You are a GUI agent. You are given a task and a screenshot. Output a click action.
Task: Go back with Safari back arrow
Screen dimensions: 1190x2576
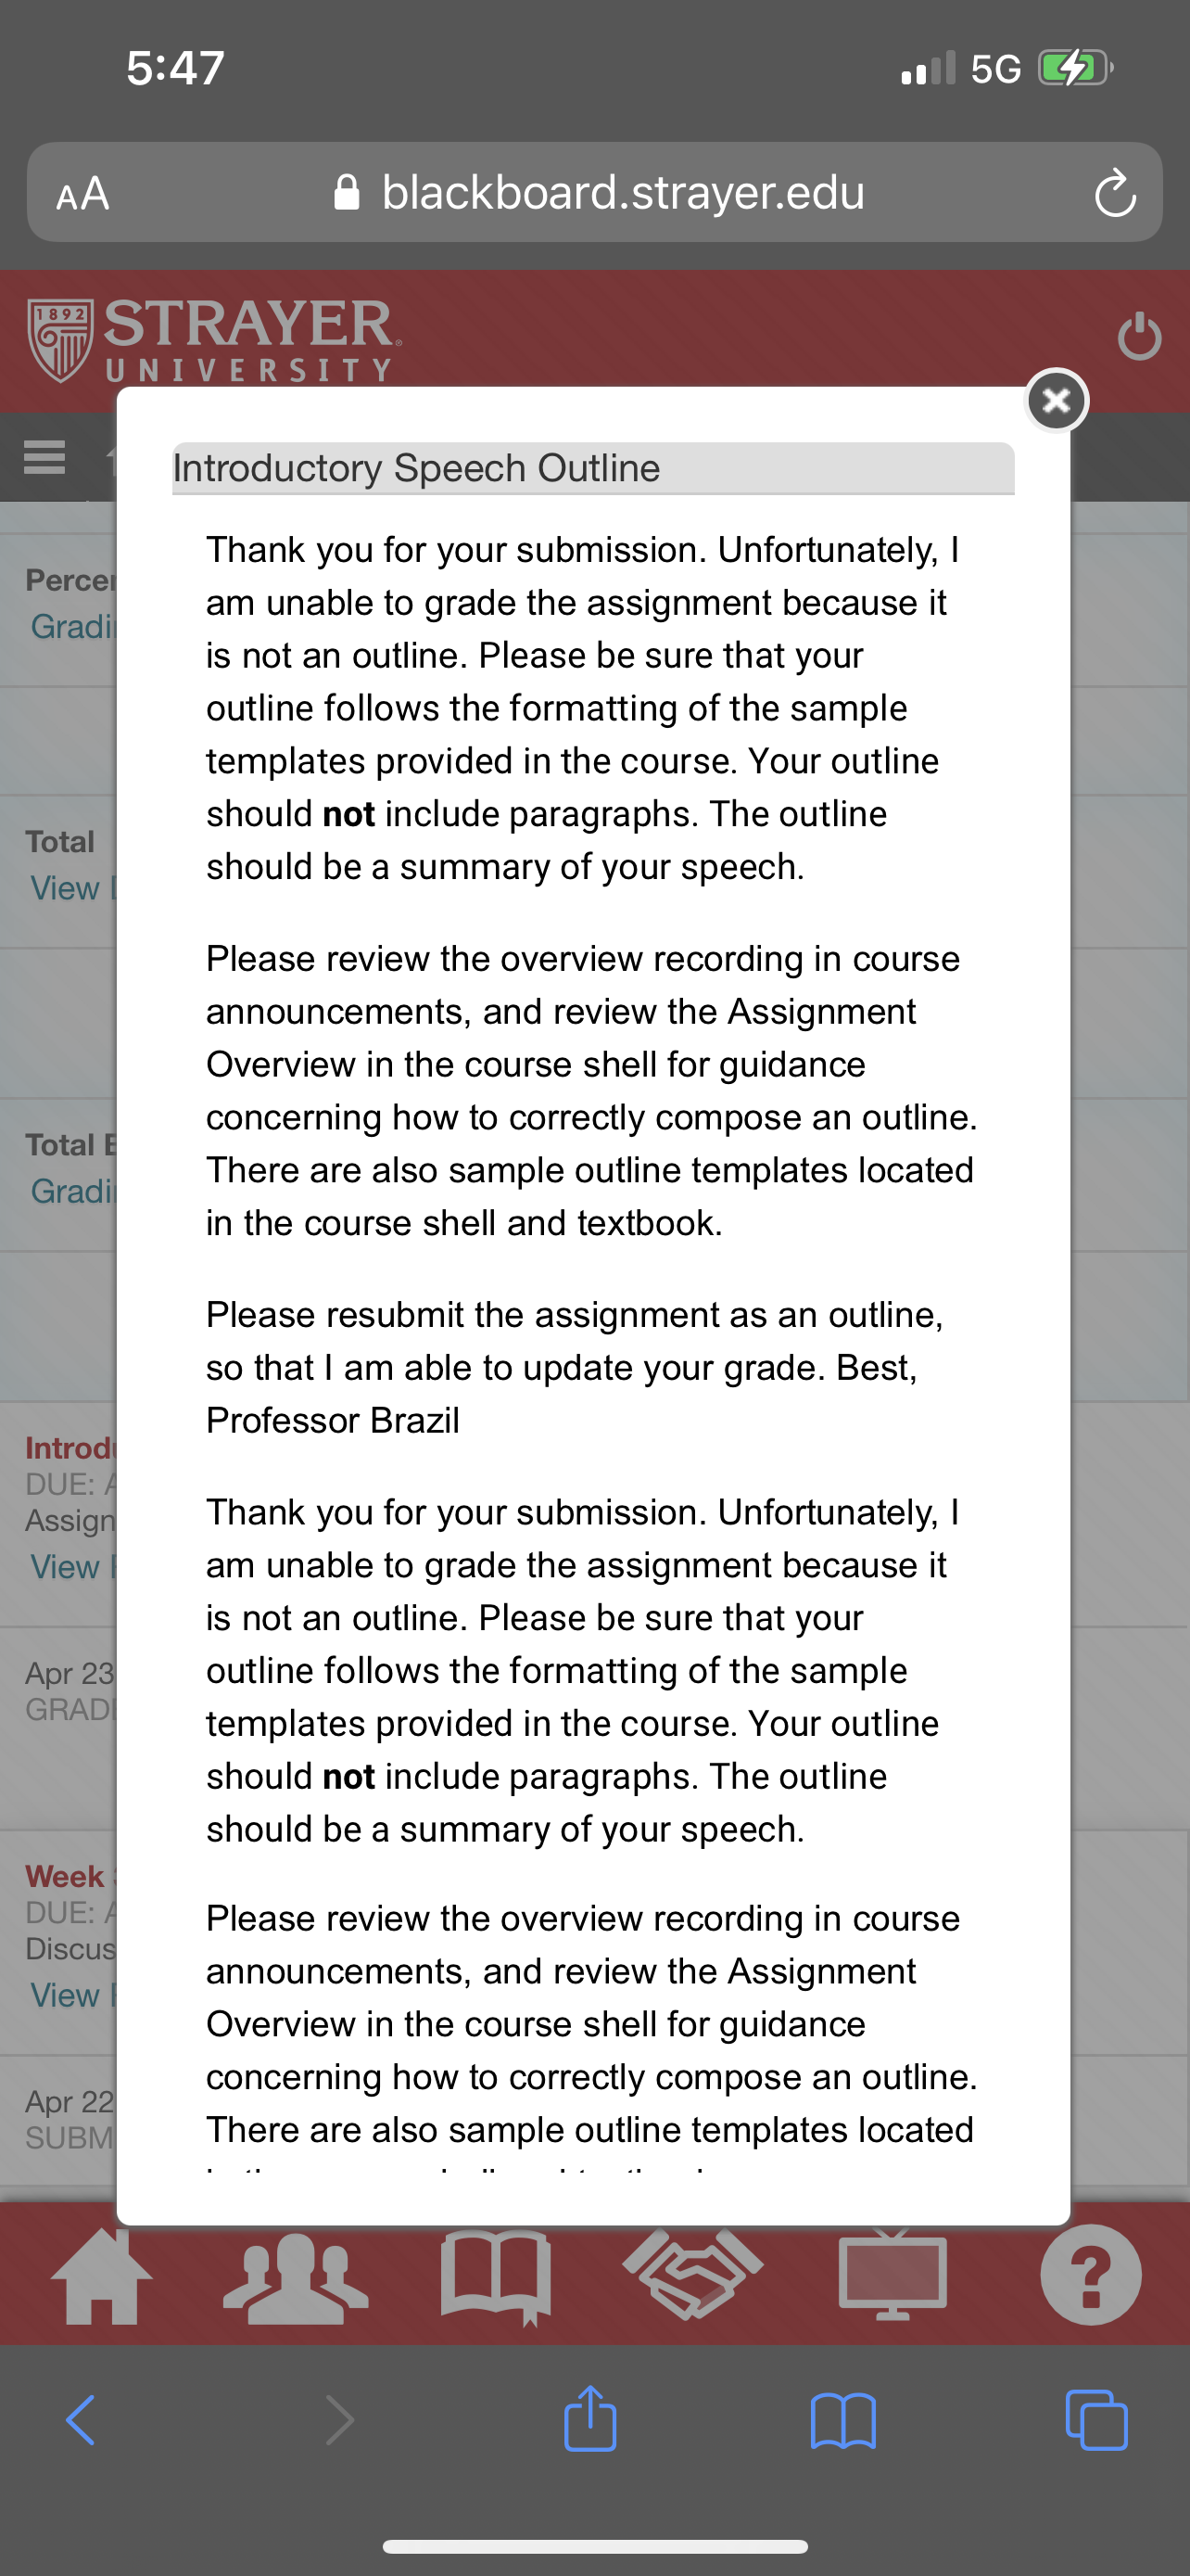(x=81, y=2421)
